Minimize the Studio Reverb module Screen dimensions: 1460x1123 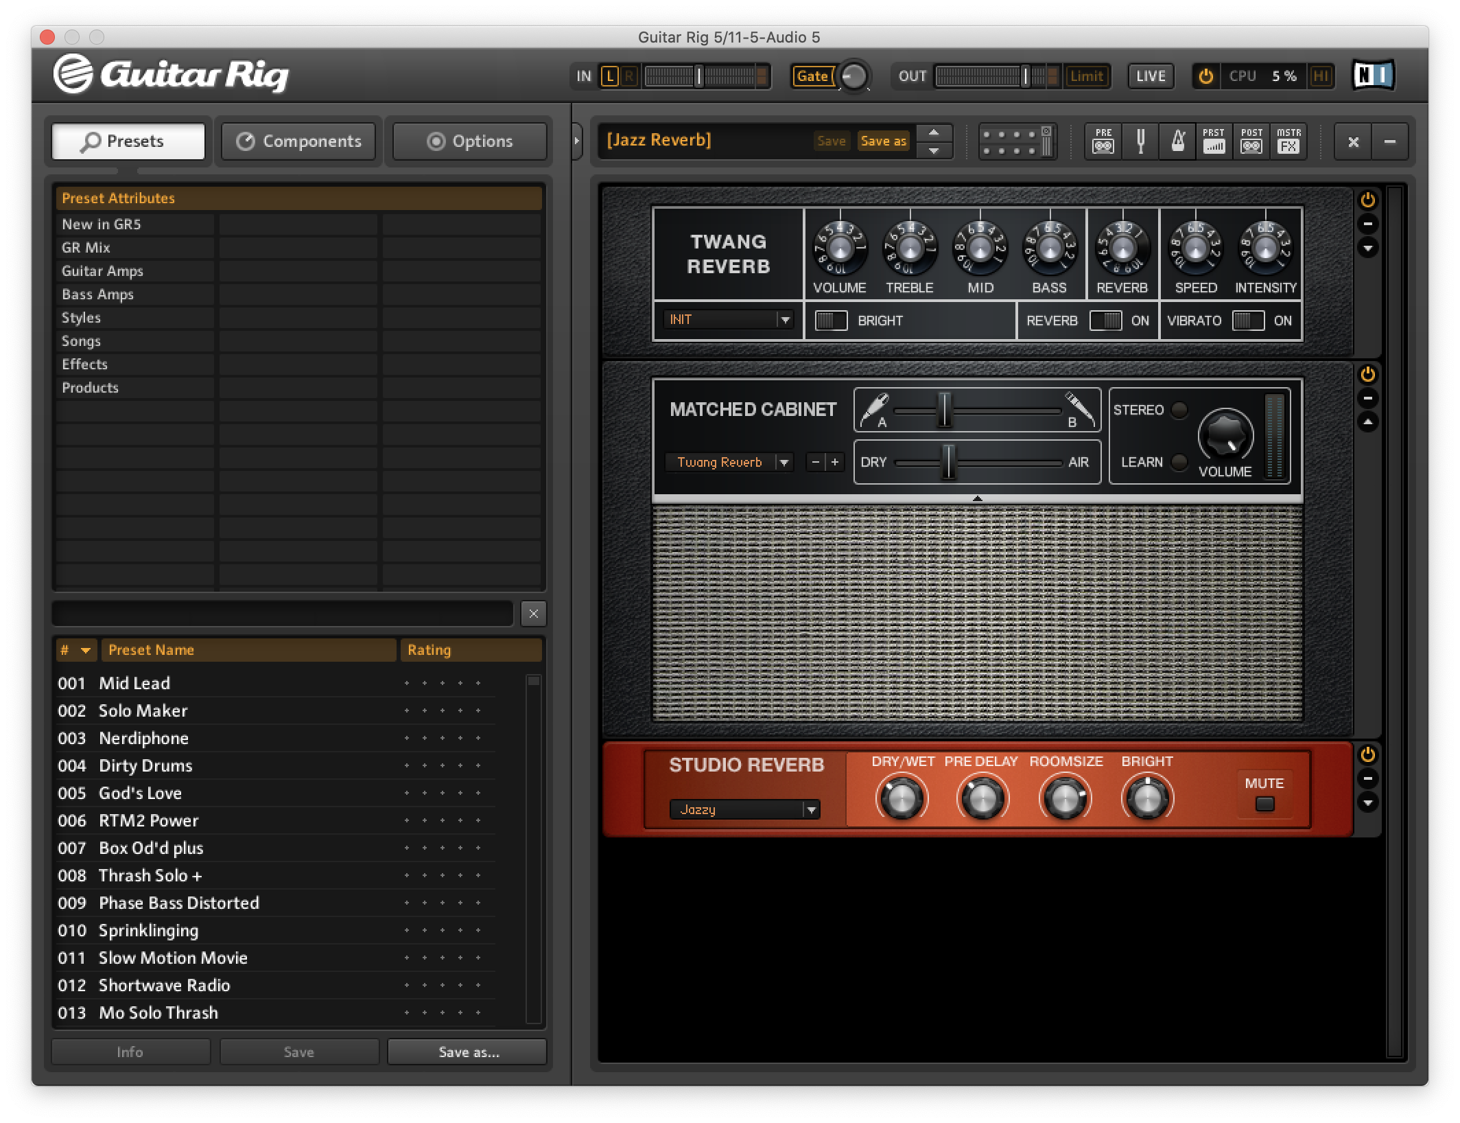click(x=1367, y=778)
